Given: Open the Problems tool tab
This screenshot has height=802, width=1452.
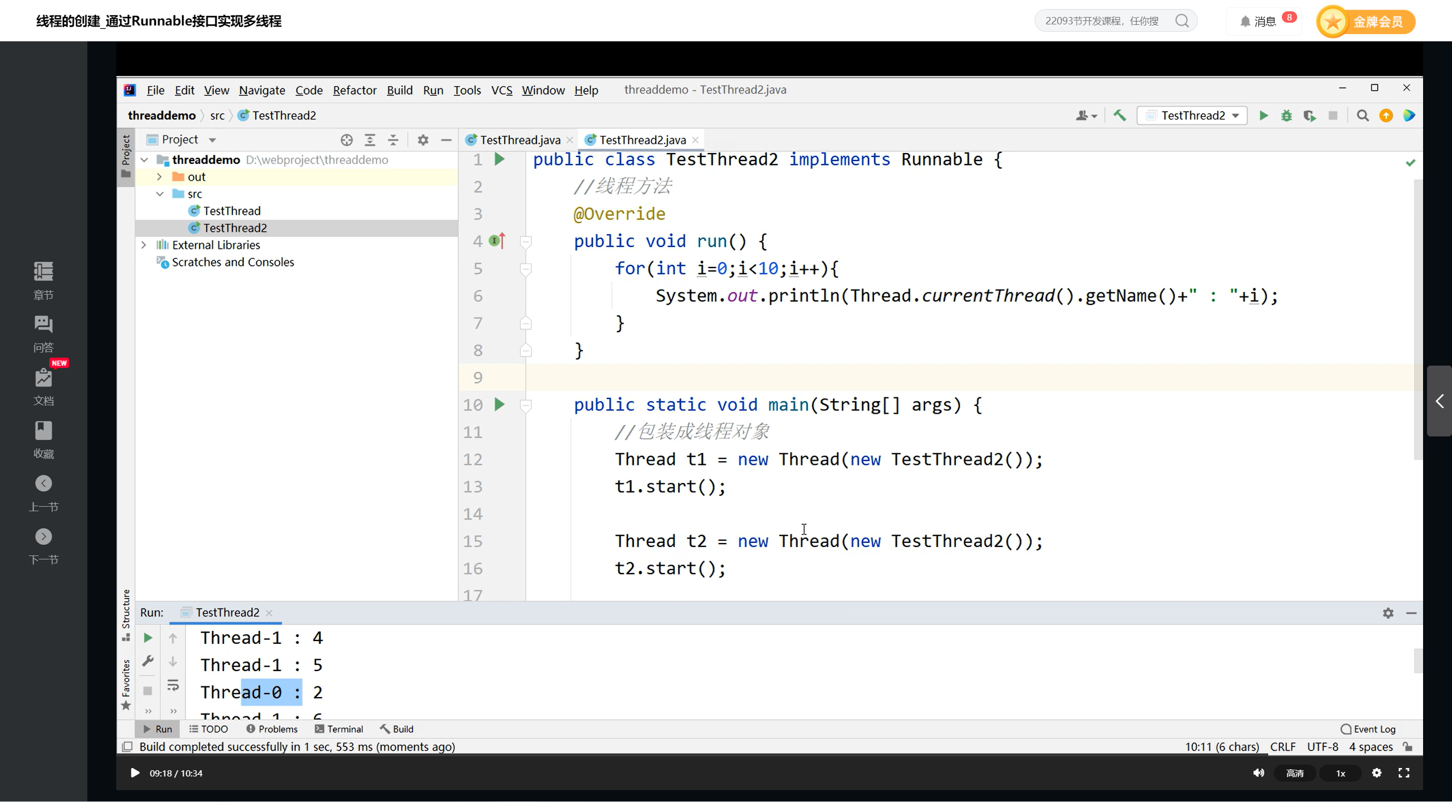Looking at the screenshot, I should pyautogui.click(x=272, y=729).
